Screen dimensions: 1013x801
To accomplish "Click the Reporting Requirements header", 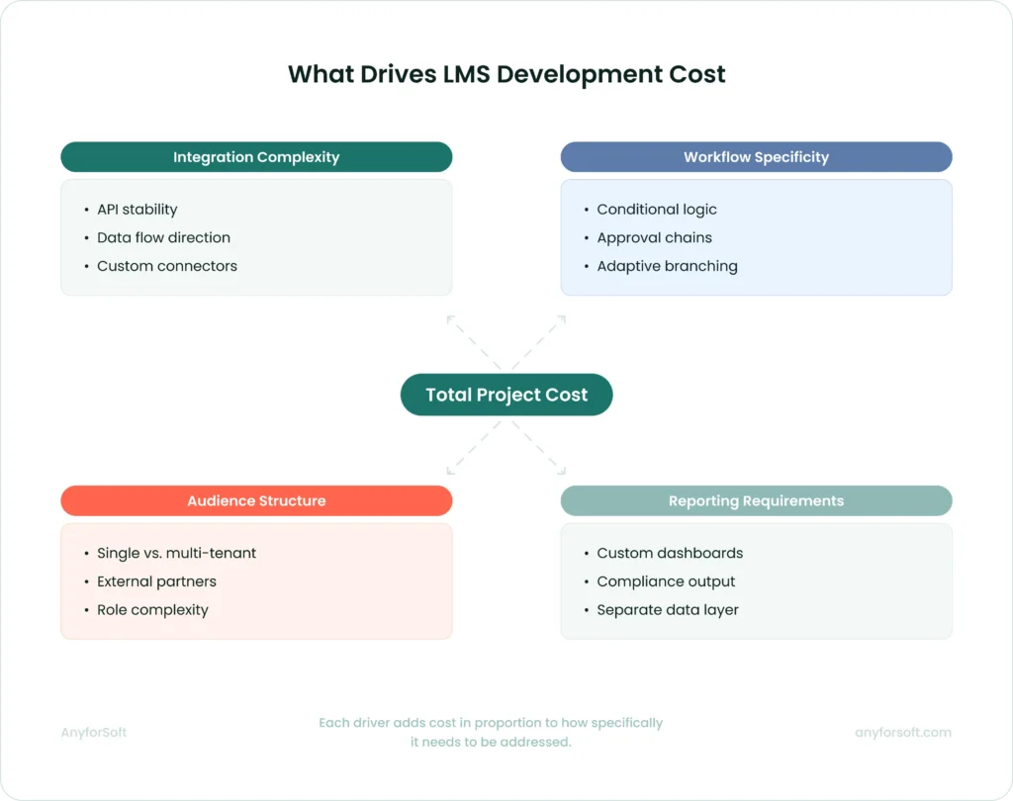I will coord(756,501).
